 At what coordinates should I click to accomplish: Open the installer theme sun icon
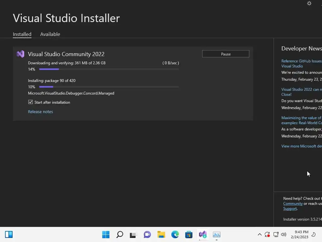[x=309, y=3]
